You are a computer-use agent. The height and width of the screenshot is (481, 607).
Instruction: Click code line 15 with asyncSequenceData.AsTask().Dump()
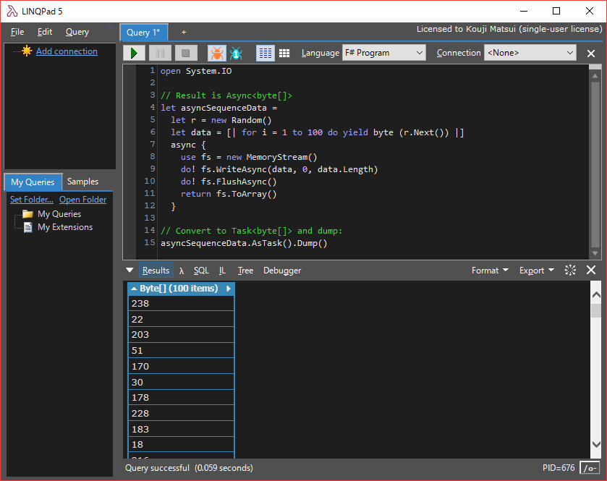point(244,243)
